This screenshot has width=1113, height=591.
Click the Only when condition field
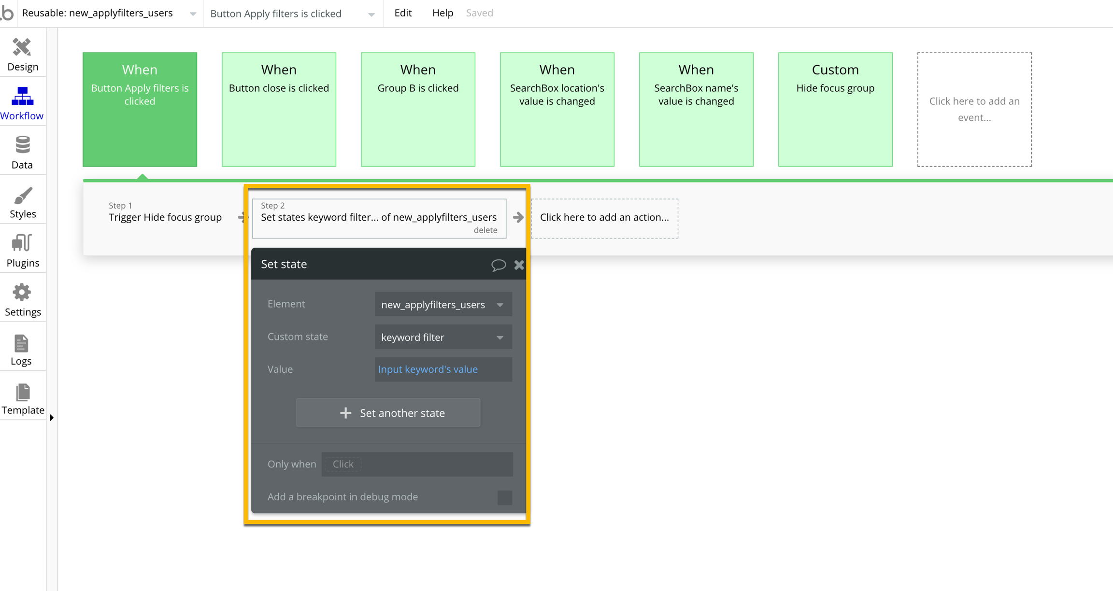417,464
